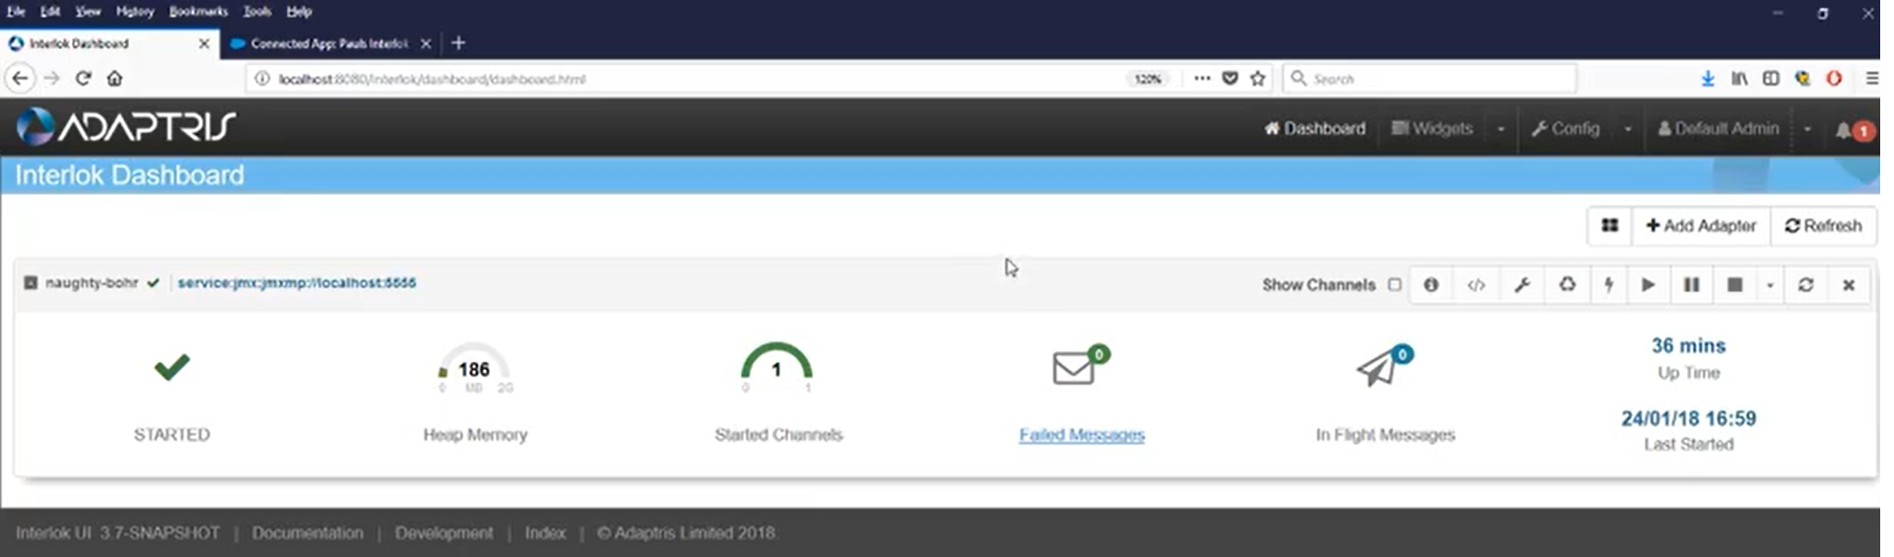Click the green STARTED checkmark status
Image resolution: width=1894 pixels, height=557 pixels.
172,367
